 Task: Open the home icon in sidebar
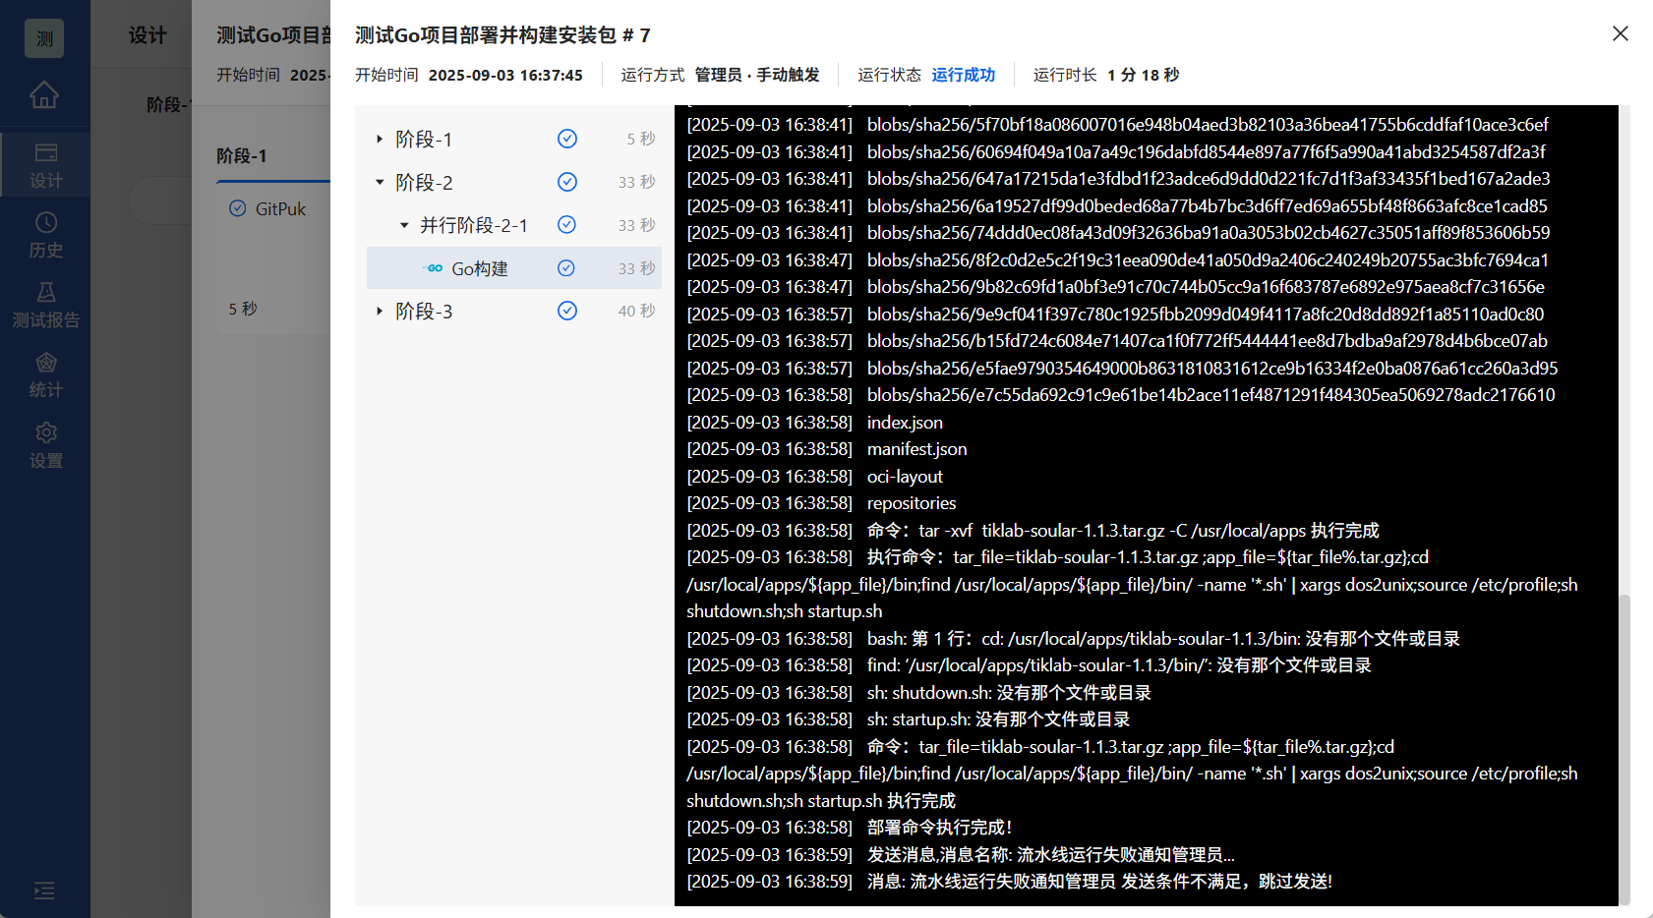44,95
